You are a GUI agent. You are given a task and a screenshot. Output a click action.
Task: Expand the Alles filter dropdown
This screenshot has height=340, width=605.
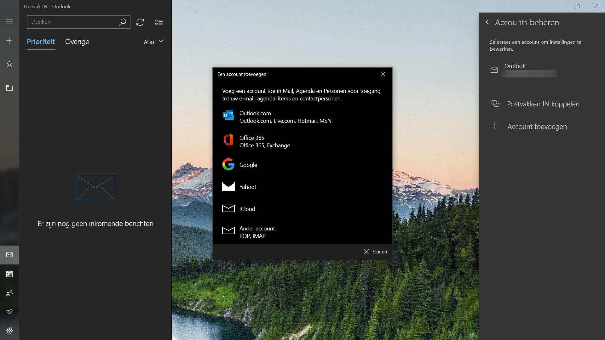[x=153, y=42]
